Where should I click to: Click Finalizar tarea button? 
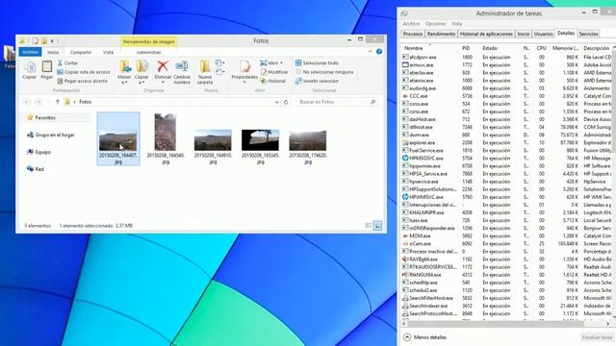click(x=597, y=337)
